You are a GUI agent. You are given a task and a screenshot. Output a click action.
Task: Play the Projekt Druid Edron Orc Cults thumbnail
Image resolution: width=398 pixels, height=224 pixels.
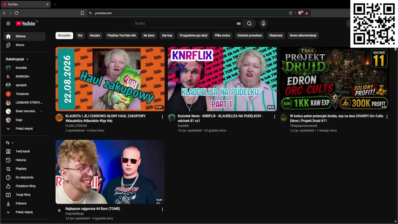coord(334,79)
